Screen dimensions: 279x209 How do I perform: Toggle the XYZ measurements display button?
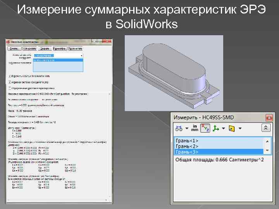pyautogui.click(x=205, y=128)
